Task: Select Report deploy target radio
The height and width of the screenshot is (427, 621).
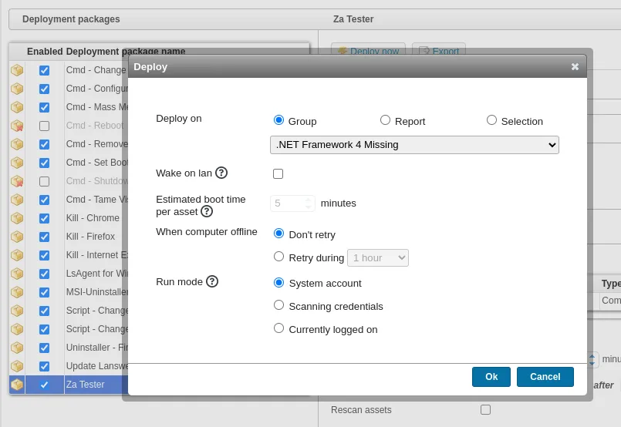Action: pyautogui.click(x=385, y=120)
